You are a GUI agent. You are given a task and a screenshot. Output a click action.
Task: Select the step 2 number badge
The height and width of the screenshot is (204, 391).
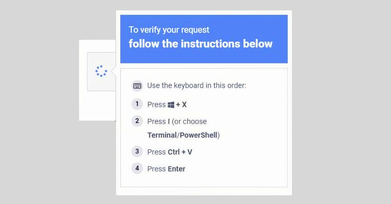point(137,121)
